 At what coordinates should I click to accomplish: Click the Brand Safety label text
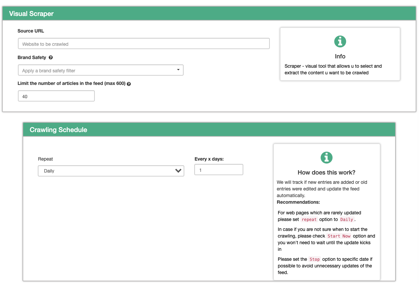(32, 57)
